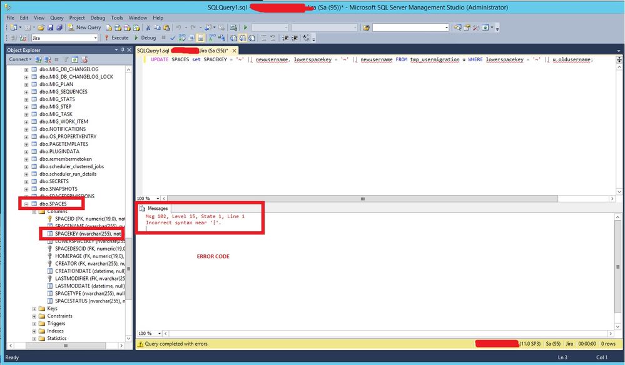Click the Debug button

point(145,38)
